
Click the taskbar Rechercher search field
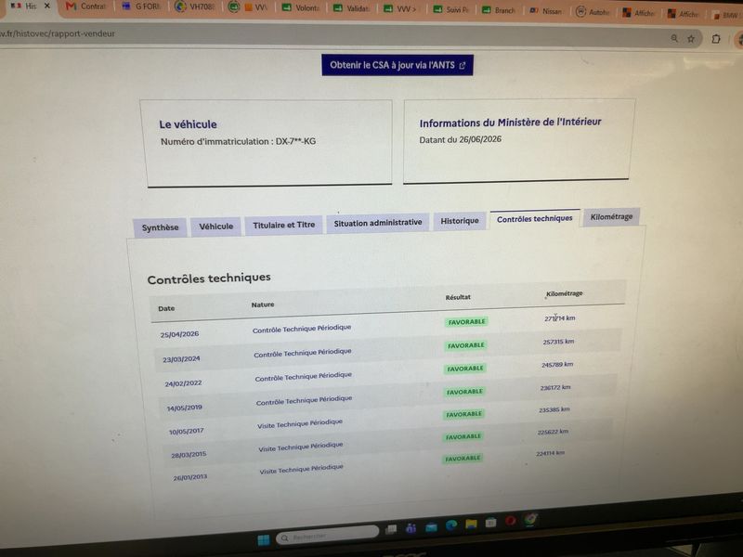click(x=328, y=536)
